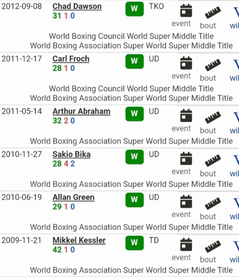Viewport: 239px width, 277px height.
Task: Open Mikkel Kessler's profile link
Action: pos(79,240)
